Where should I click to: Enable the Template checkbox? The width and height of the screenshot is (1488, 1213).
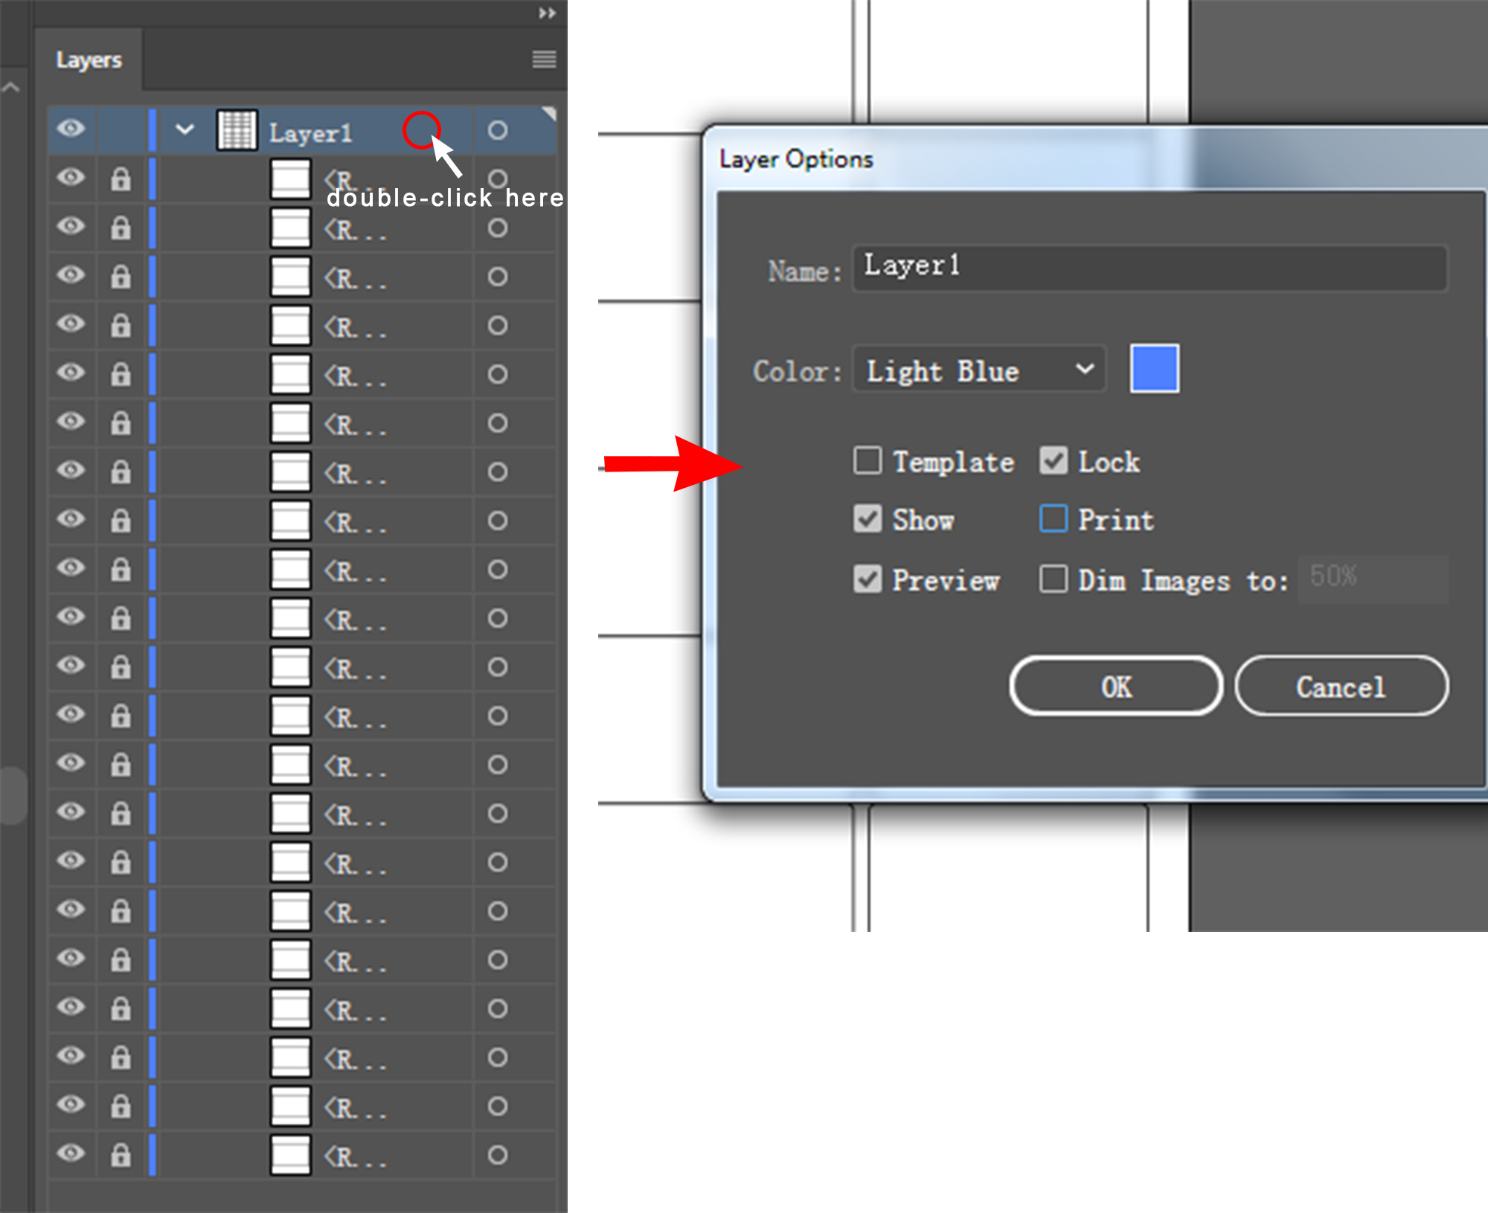(x=868, y=460)
